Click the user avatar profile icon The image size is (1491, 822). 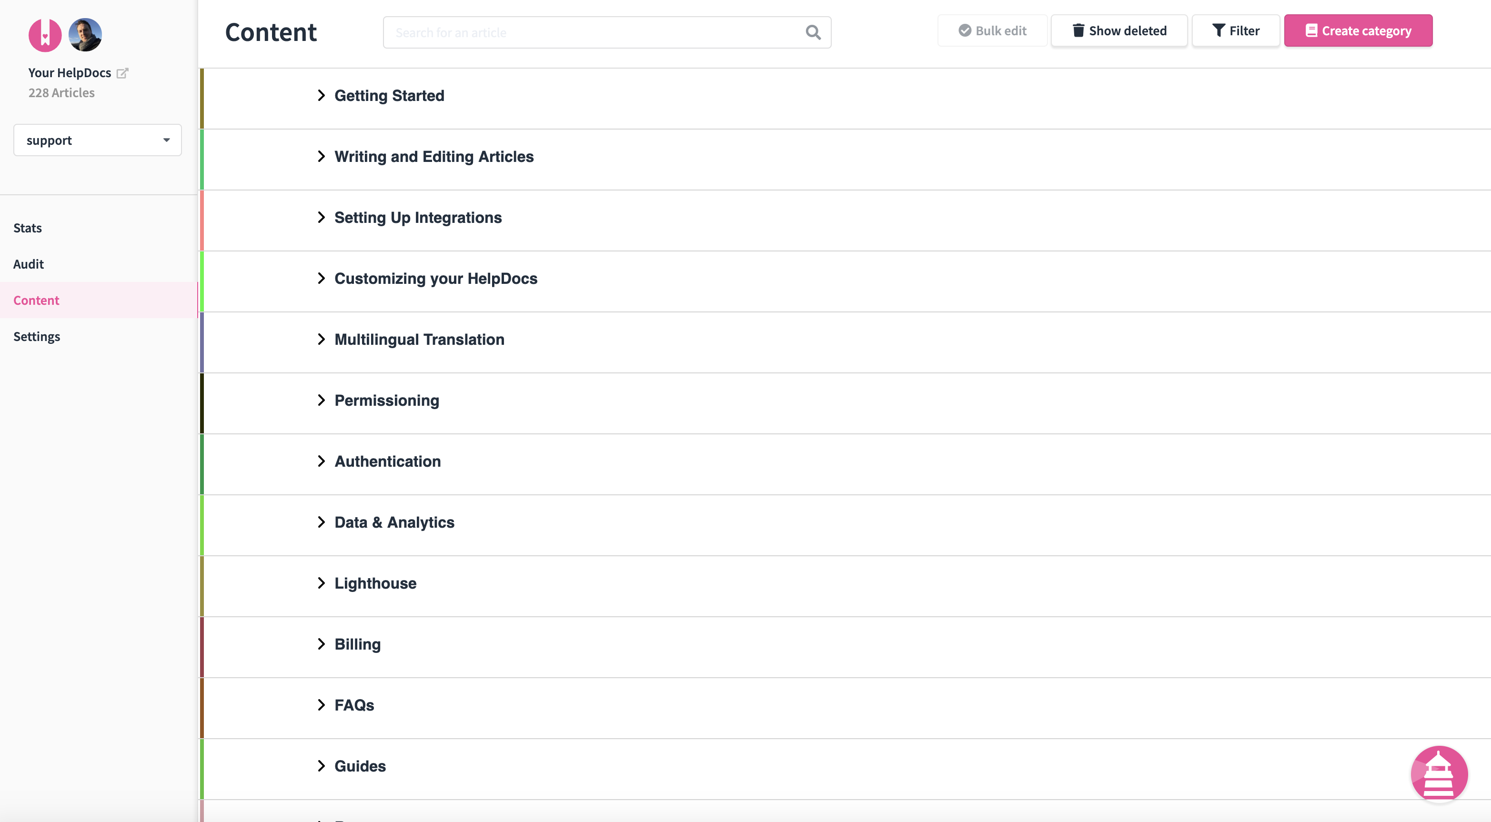85,34
